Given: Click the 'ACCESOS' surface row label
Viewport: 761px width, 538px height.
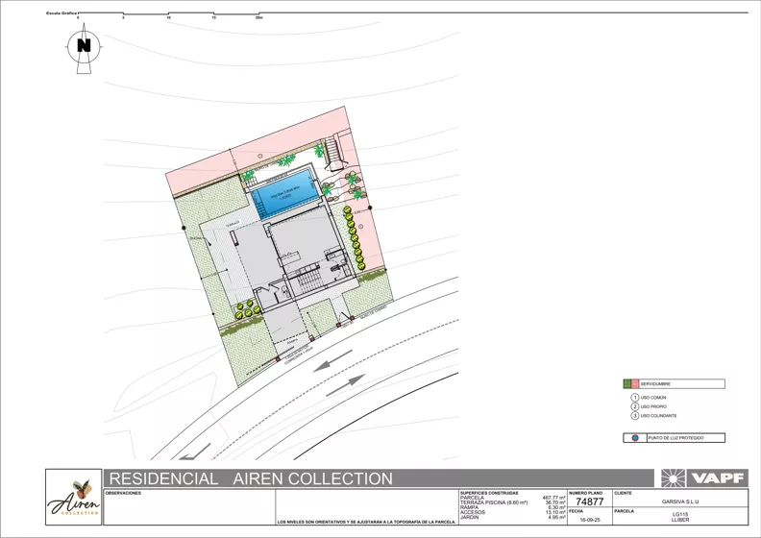Looking at the screenshot, I should pyautogui.click(x=472, y=512).
